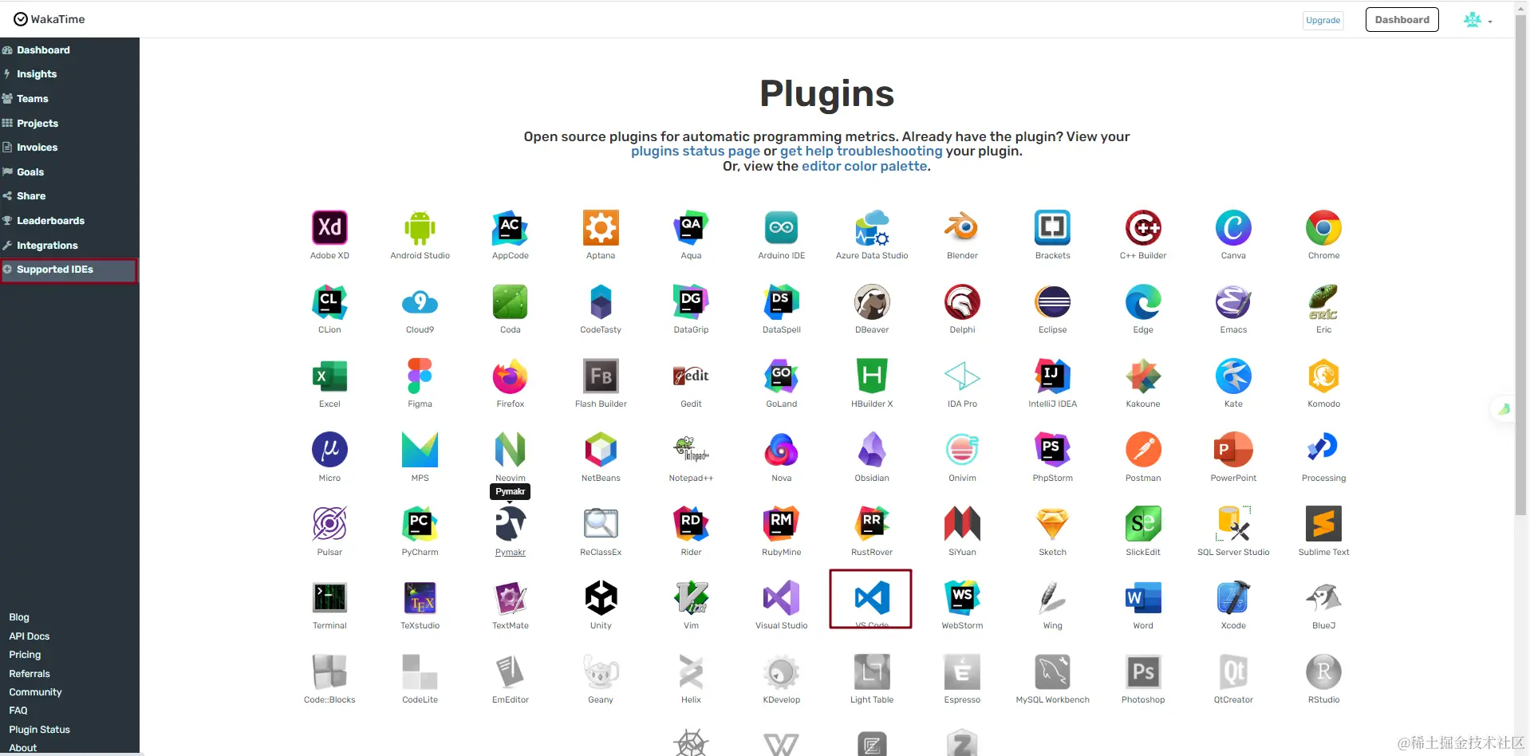1530x756 pixels.
Task: Open the Pricing footer link
Action: point(25,655)
